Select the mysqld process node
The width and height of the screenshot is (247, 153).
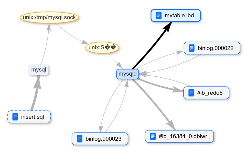coord(127,74)
